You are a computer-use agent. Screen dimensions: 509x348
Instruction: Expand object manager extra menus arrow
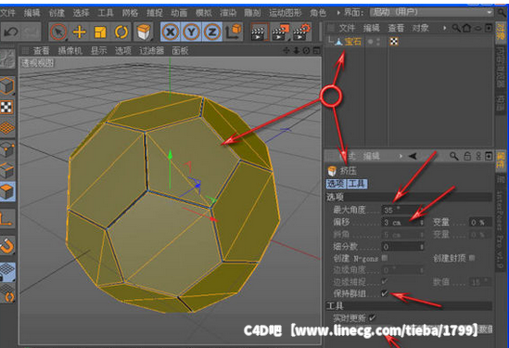click(x=444, y=28)
